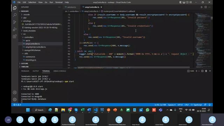Switch to the PROBLEMS panel tab

[25, 71]
